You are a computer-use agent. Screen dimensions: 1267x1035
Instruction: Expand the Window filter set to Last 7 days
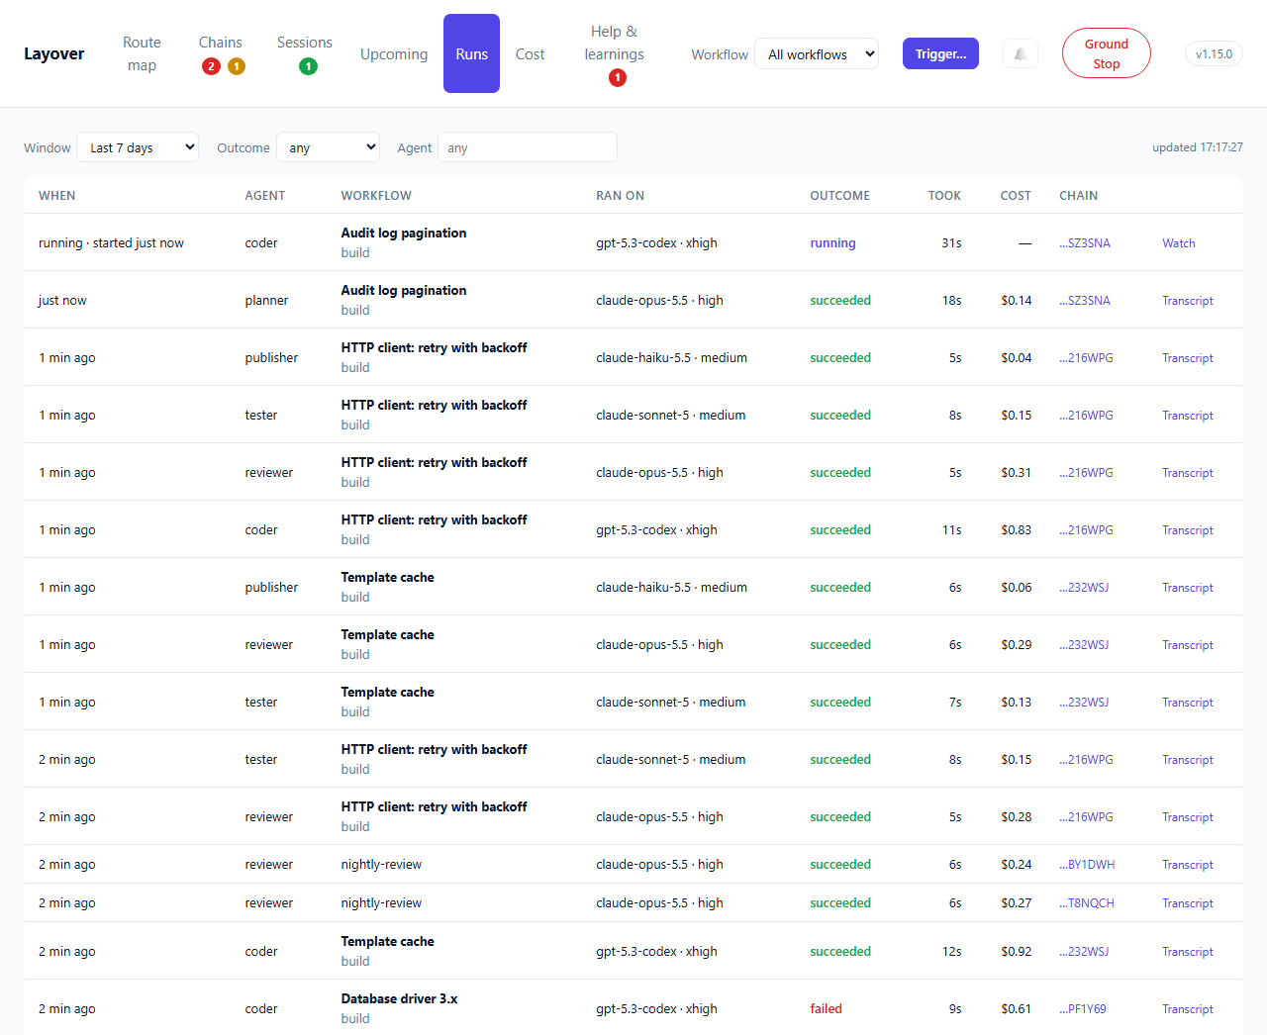(x=138, y=147)
